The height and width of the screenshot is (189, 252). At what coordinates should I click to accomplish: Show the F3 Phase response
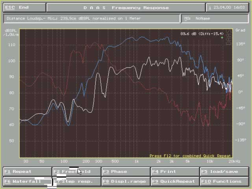point(126,172)
